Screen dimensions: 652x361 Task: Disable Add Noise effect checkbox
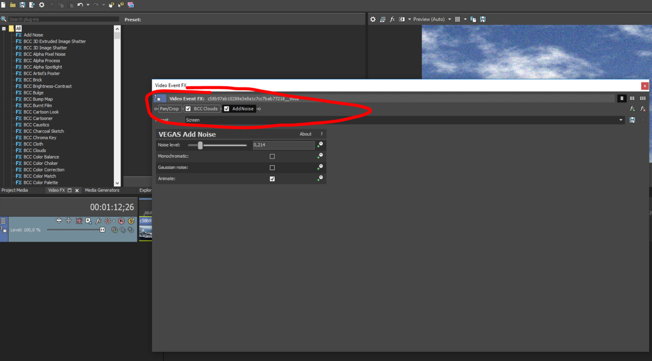click(x=227, y=109)
